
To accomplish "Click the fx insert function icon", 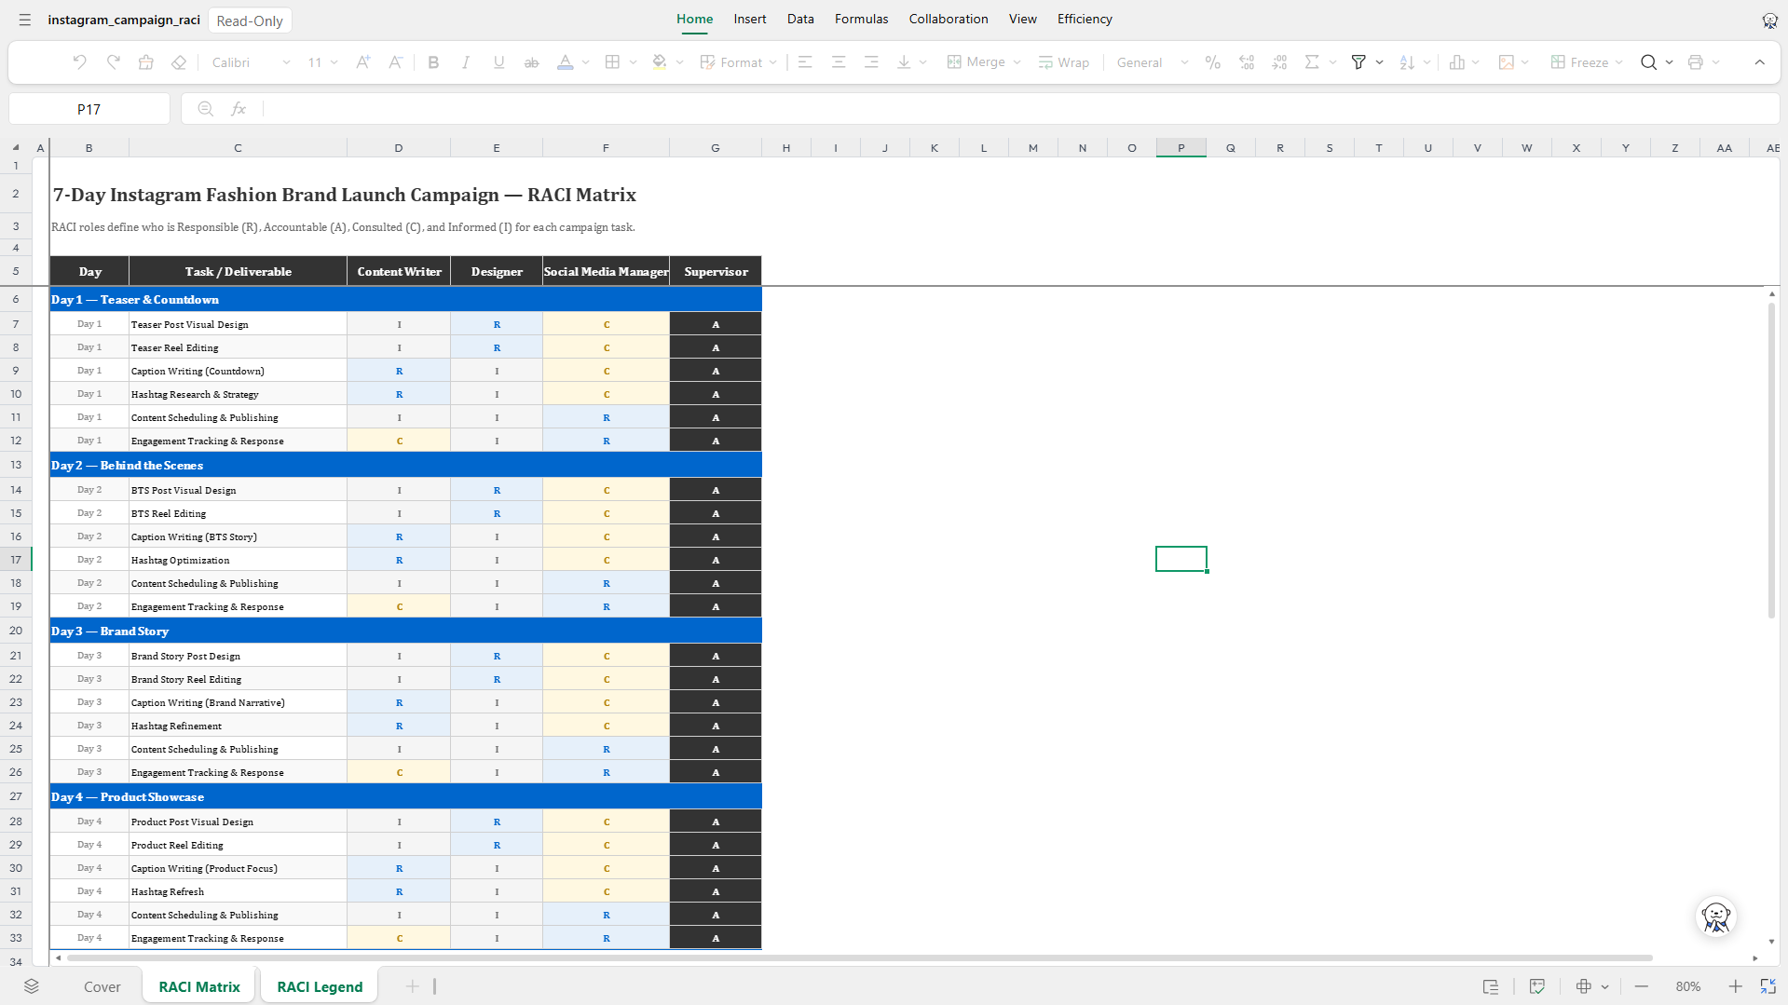I will 239,109.
